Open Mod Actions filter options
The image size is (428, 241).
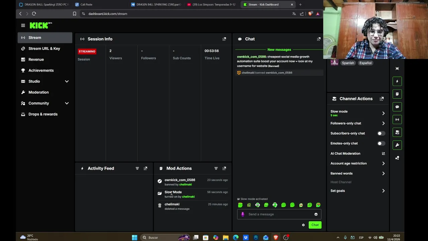pos(216,168)
